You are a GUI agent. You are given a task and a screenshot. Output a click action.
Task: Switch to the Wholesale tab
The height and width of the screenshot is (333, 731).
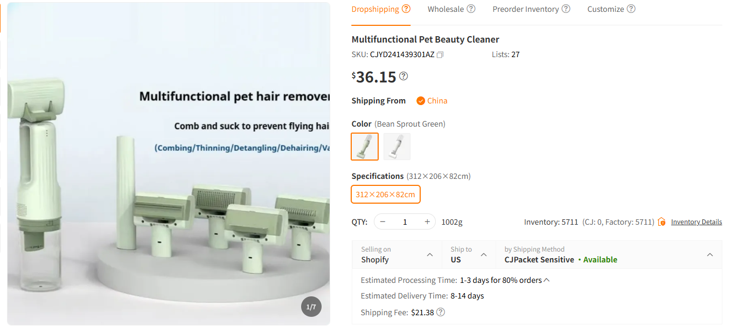[x=445, y=9]
